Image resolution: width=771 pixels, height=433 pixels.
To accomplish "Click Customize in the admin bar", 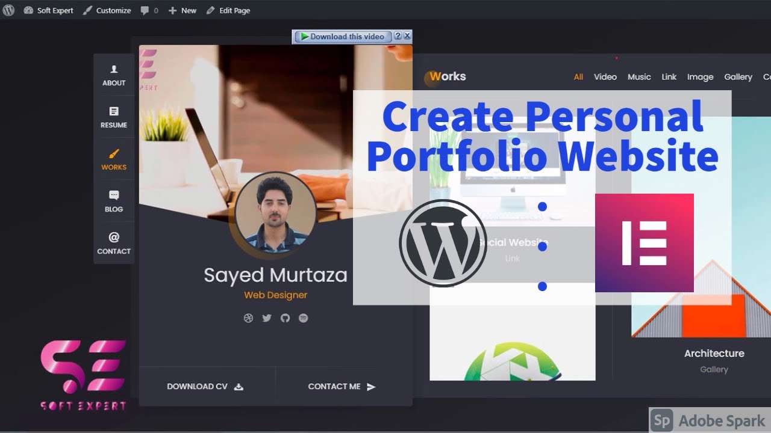I will tap(107, 10).
